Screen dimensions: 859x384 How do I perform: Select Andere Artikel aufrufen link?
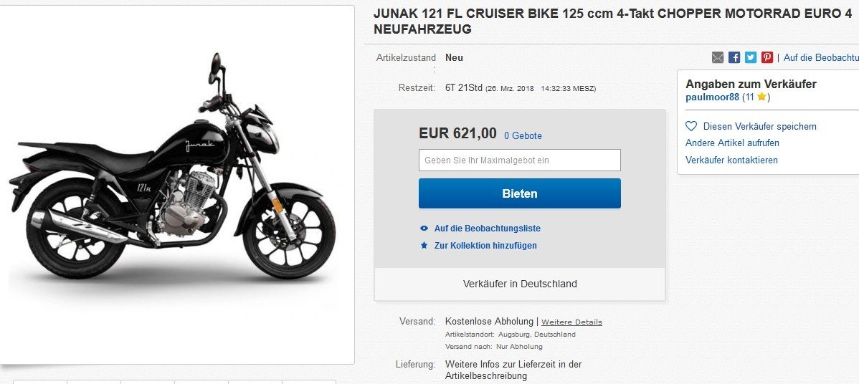point(732,143)
